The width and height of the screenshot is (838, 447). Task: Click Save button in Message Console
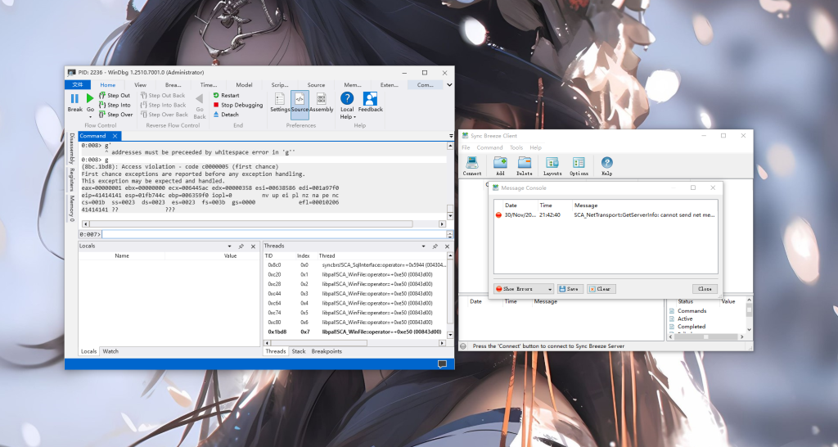tap(570, 289)
